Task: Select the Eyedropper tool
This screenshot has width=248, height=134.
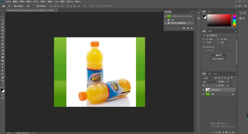Action: (2, 34)
